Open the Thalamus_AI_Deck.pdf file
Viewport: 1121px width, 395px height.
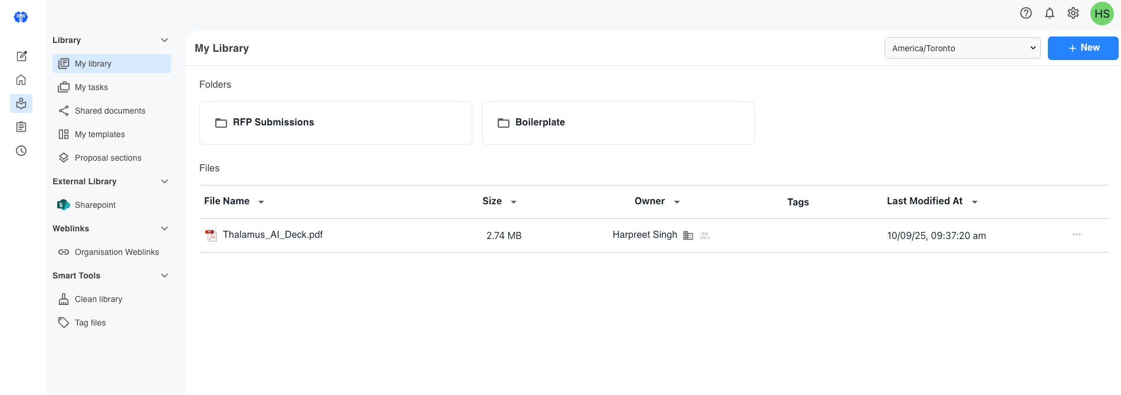[x=272, y=235]
